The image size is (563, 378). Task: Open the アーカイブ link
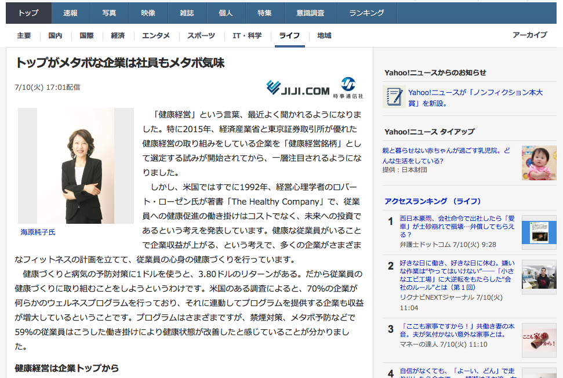pyautogui.click(x=530, y=35)
